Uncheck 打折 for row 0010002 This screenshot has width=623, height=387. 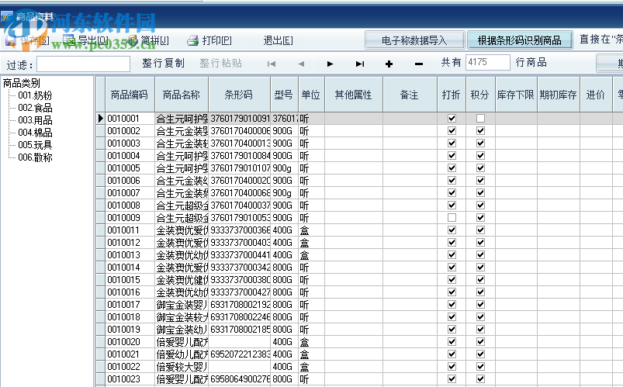coord(452,131)
